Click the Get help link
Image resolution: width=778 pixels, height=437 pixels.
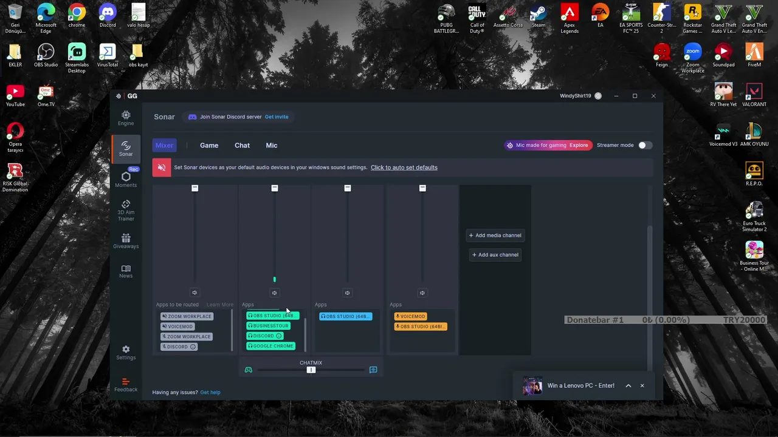(210, 392)
